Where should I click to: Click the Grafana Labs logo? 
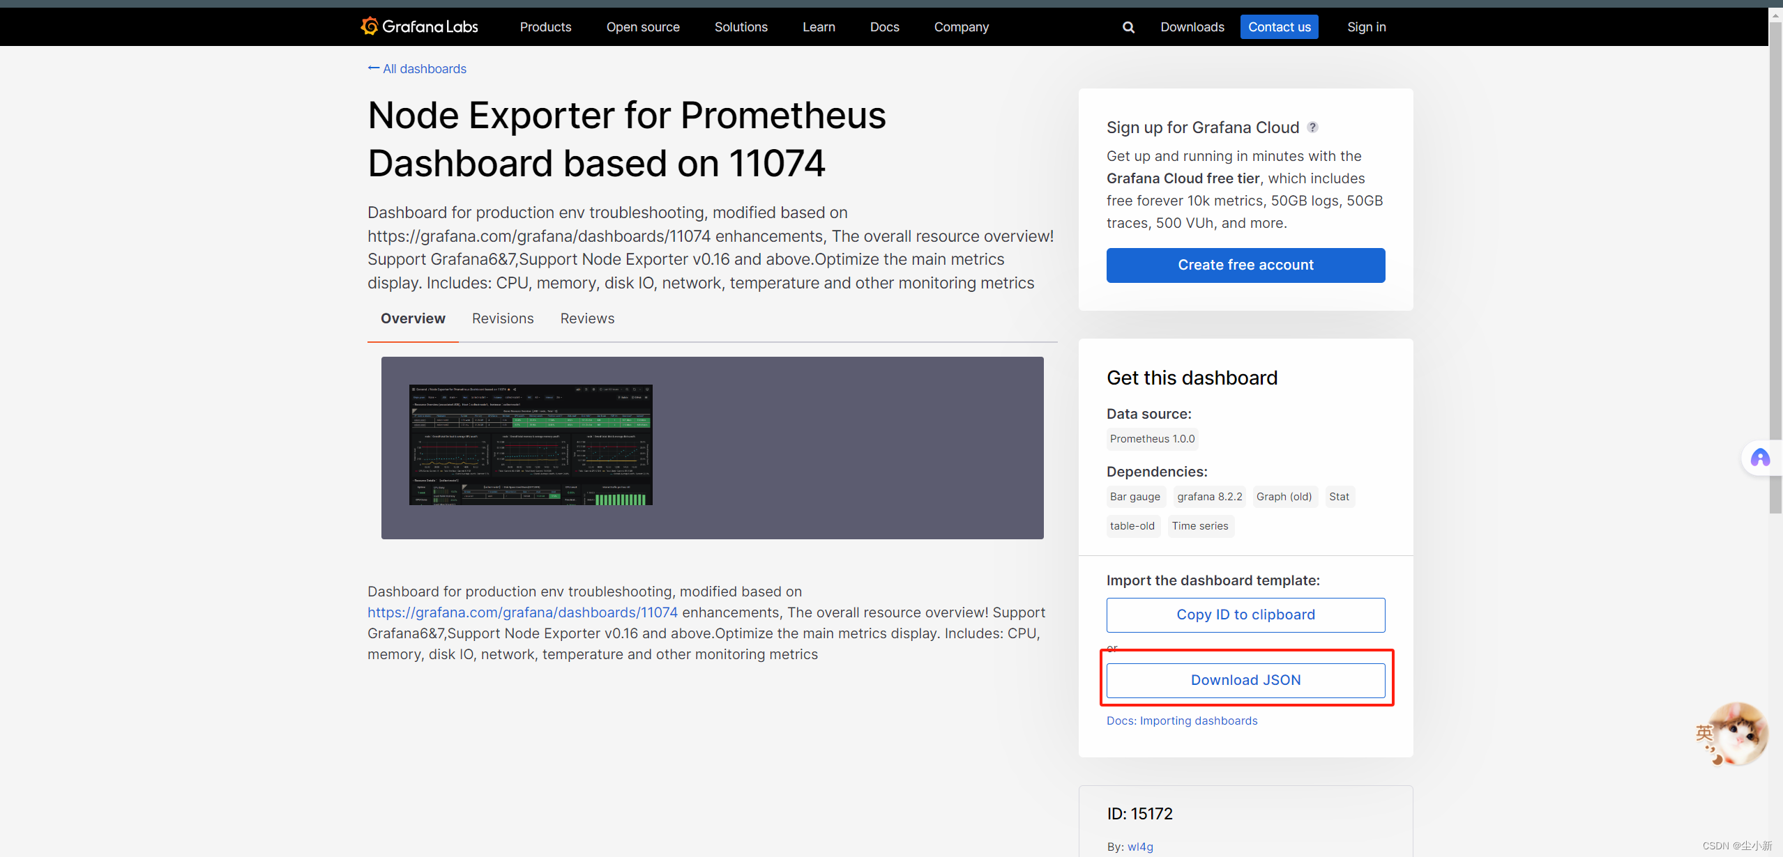[x=419, y=26]
